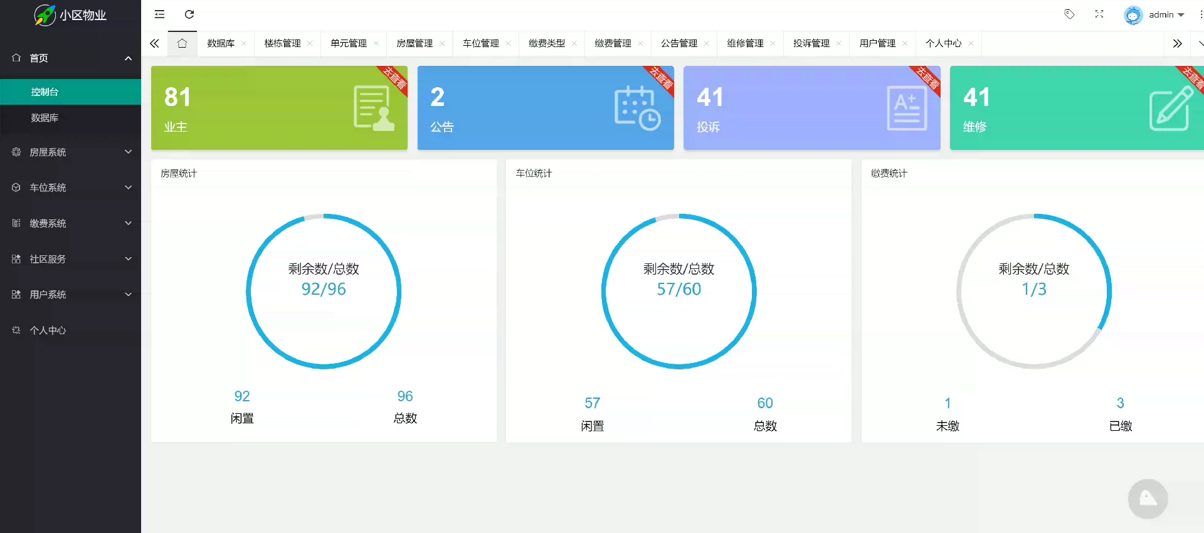The height and width of the screenshot is (533, 1204).
Task: Expand the 缴费系统 sidebar menu
Action: [x=70, y=223]
